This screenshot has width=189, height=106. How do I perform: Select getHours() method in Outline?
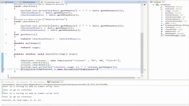click(172, 31)
